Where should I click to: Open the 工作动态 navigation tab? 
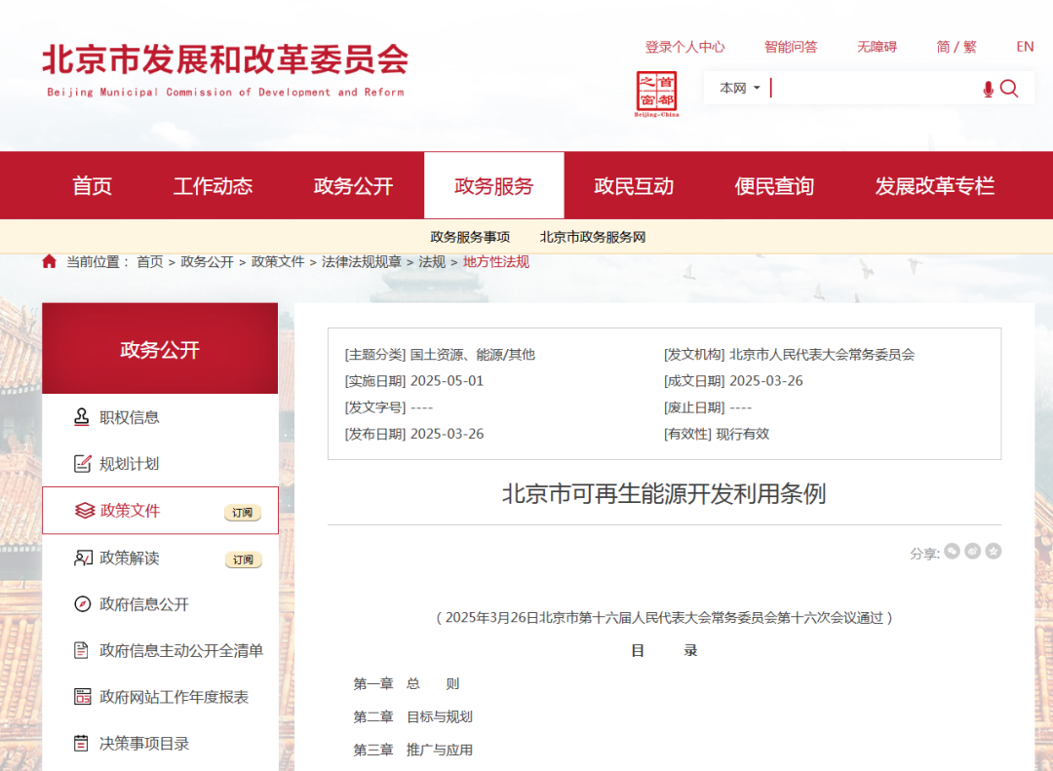pos(213,185)
